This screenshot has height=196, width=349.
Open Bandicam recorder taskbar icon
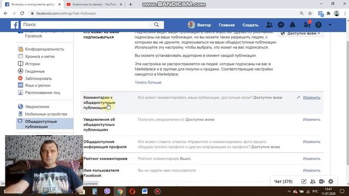pos(158,191)
